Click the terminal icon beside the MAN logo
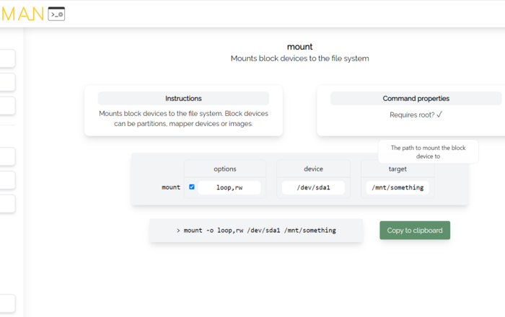The image size is (505, 317). (56, 14)
